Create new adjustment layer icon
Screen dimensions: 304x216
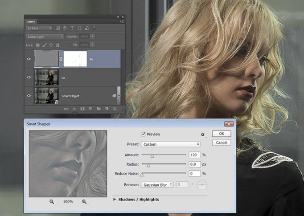pos(90,109)
